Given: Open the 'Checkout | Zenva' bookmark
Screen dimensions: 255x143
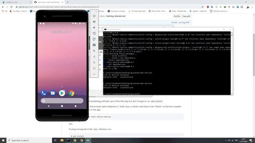Looking at the screenshot, I should [x=219, y=11].
